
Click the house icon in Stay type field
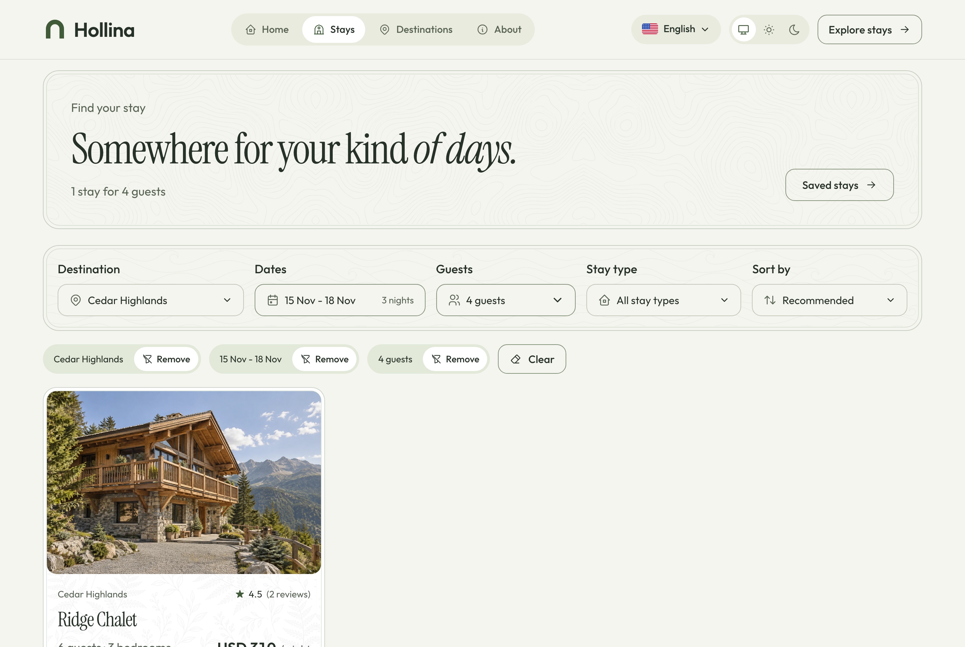pyautogui.click(x=604, y=300)
